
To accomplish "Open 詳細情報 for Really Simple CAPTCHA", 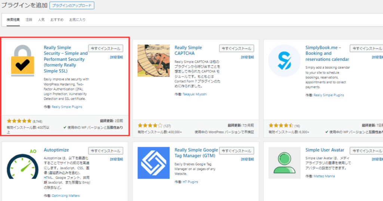I will click(x=247, y=57).
